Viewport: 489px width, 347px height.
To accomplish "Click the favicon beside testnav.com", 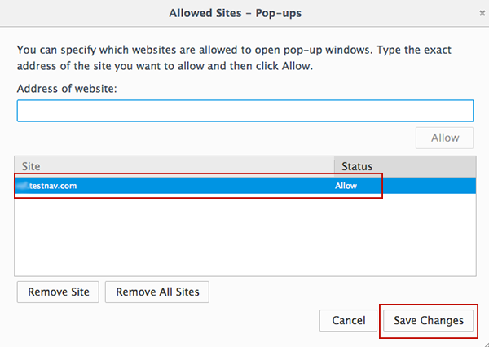I will pos(22,186).
